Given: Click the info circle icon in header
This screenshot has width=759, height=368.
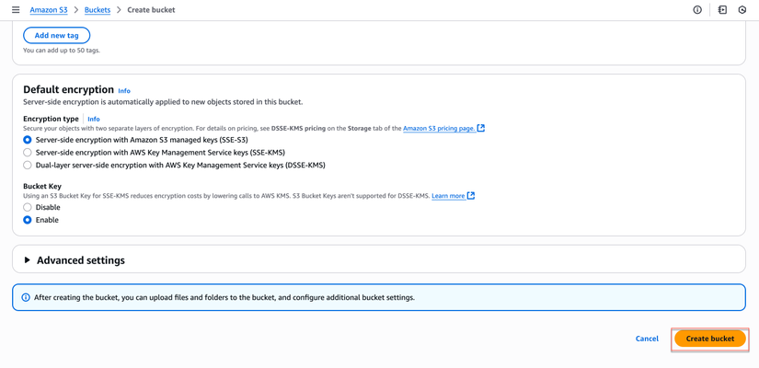Looking at the screenshot, I should [x=697, y=10].
